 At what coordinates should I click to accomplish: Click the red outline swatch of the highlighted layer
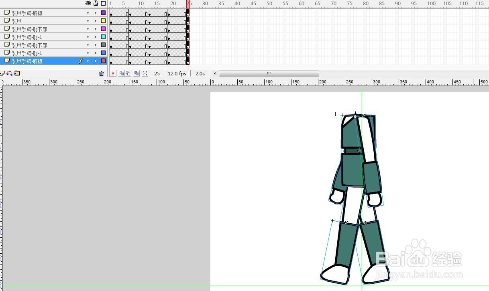tap(103, 61)
